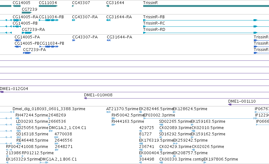The width and height of the screenshot is (269, 164).
Task: Click the CG11034 gene feature
Action: pos(48,6)
